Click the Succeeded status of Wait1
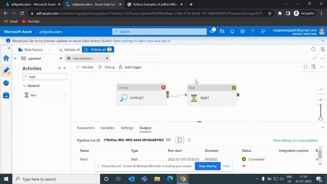The width and height of the screenshot is (327, 184). pos(253,159)
